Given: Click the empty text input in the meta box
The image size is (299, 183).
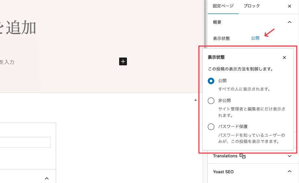Looking at the screenshot, I should click(x=25, y=142).
